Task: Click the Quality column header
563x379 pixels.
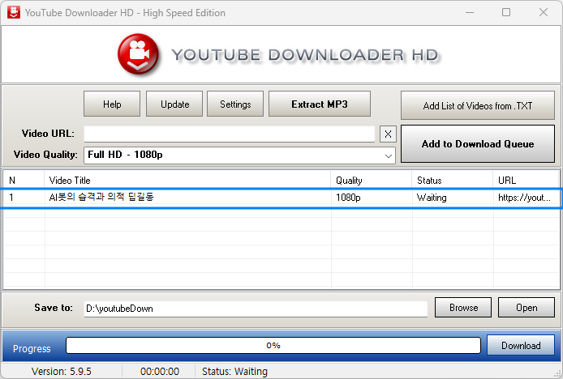Action: (372, 181)
